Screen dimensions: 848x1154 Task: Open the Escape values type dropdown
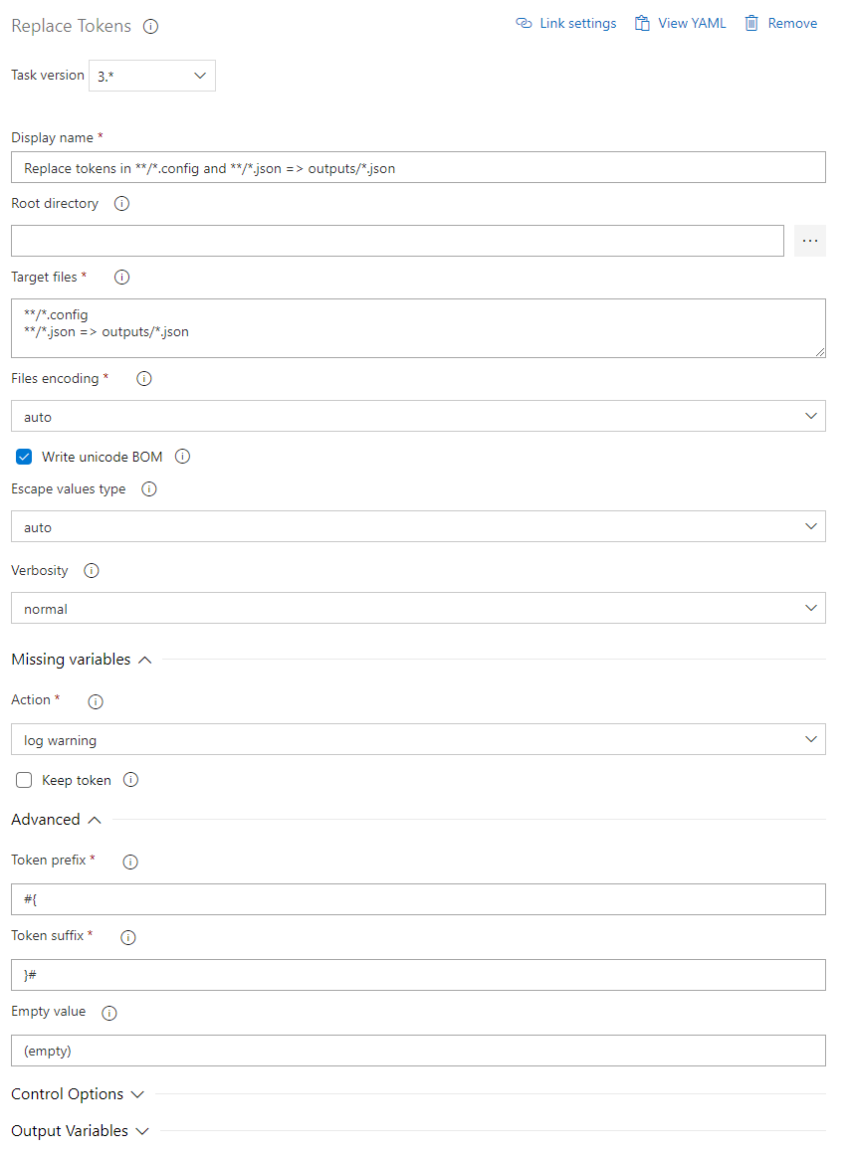(x=418, y=526)
